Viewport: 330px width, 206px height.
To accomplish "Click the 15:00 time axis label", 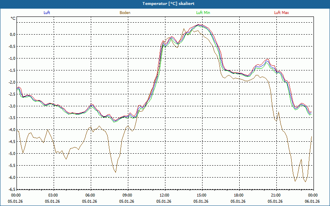I will tap(202, 195).
